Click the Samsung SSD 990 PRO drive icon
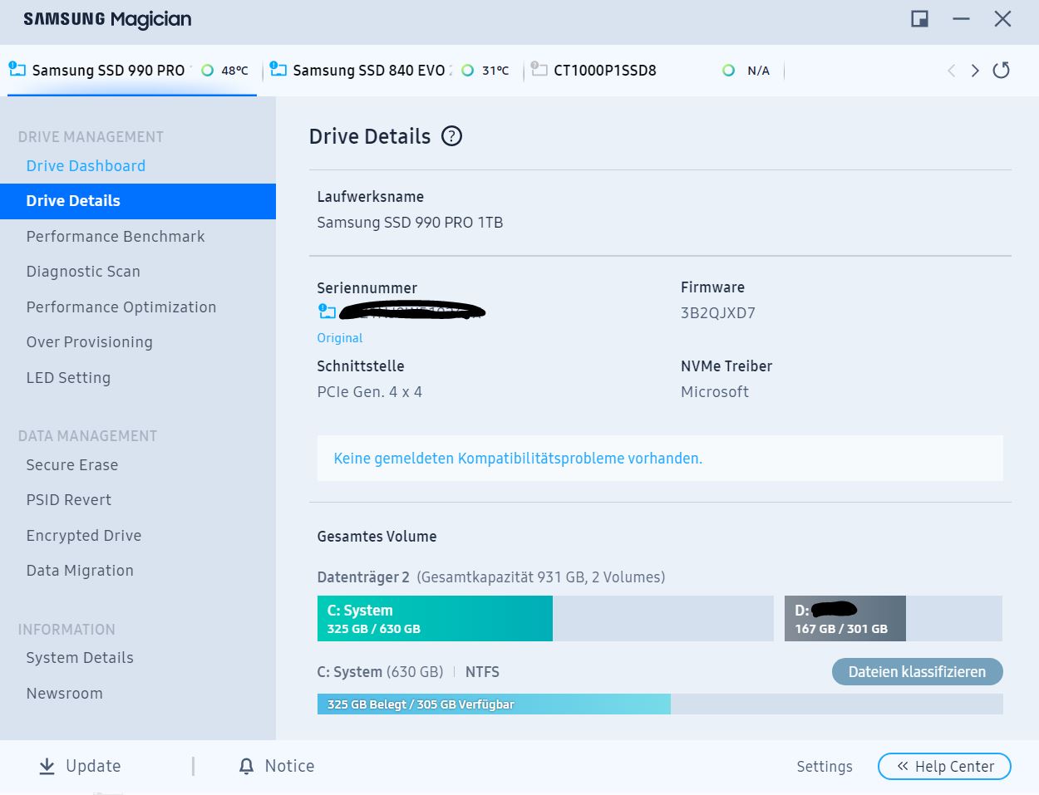 (x=17, y=69)
